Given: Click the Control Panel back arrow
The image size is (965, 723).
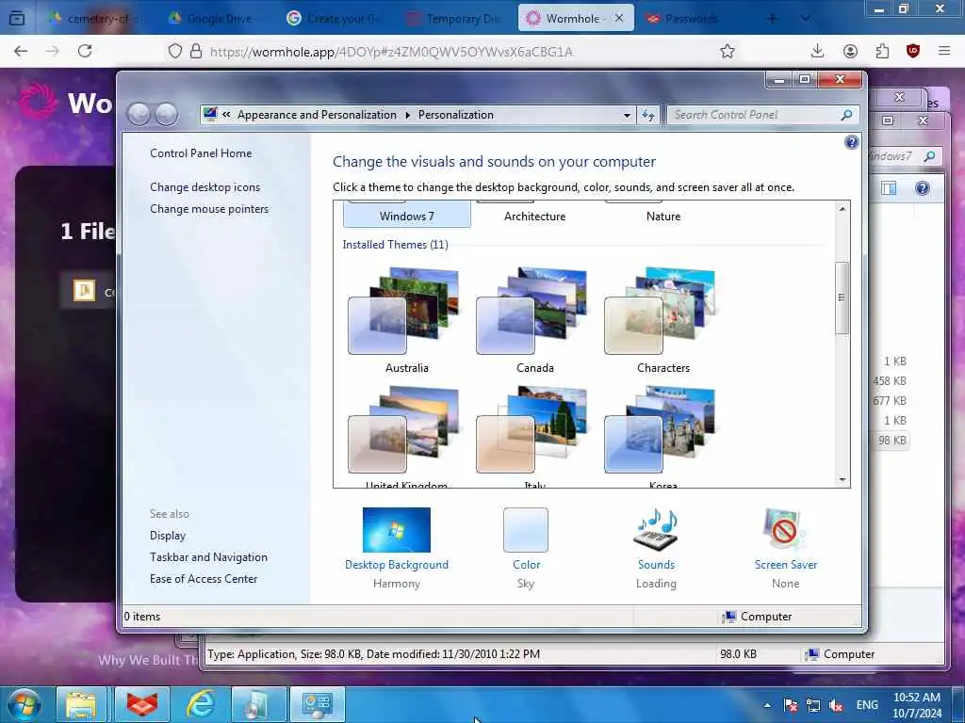Looking at the screenshot, I should (x=139, y=114).
